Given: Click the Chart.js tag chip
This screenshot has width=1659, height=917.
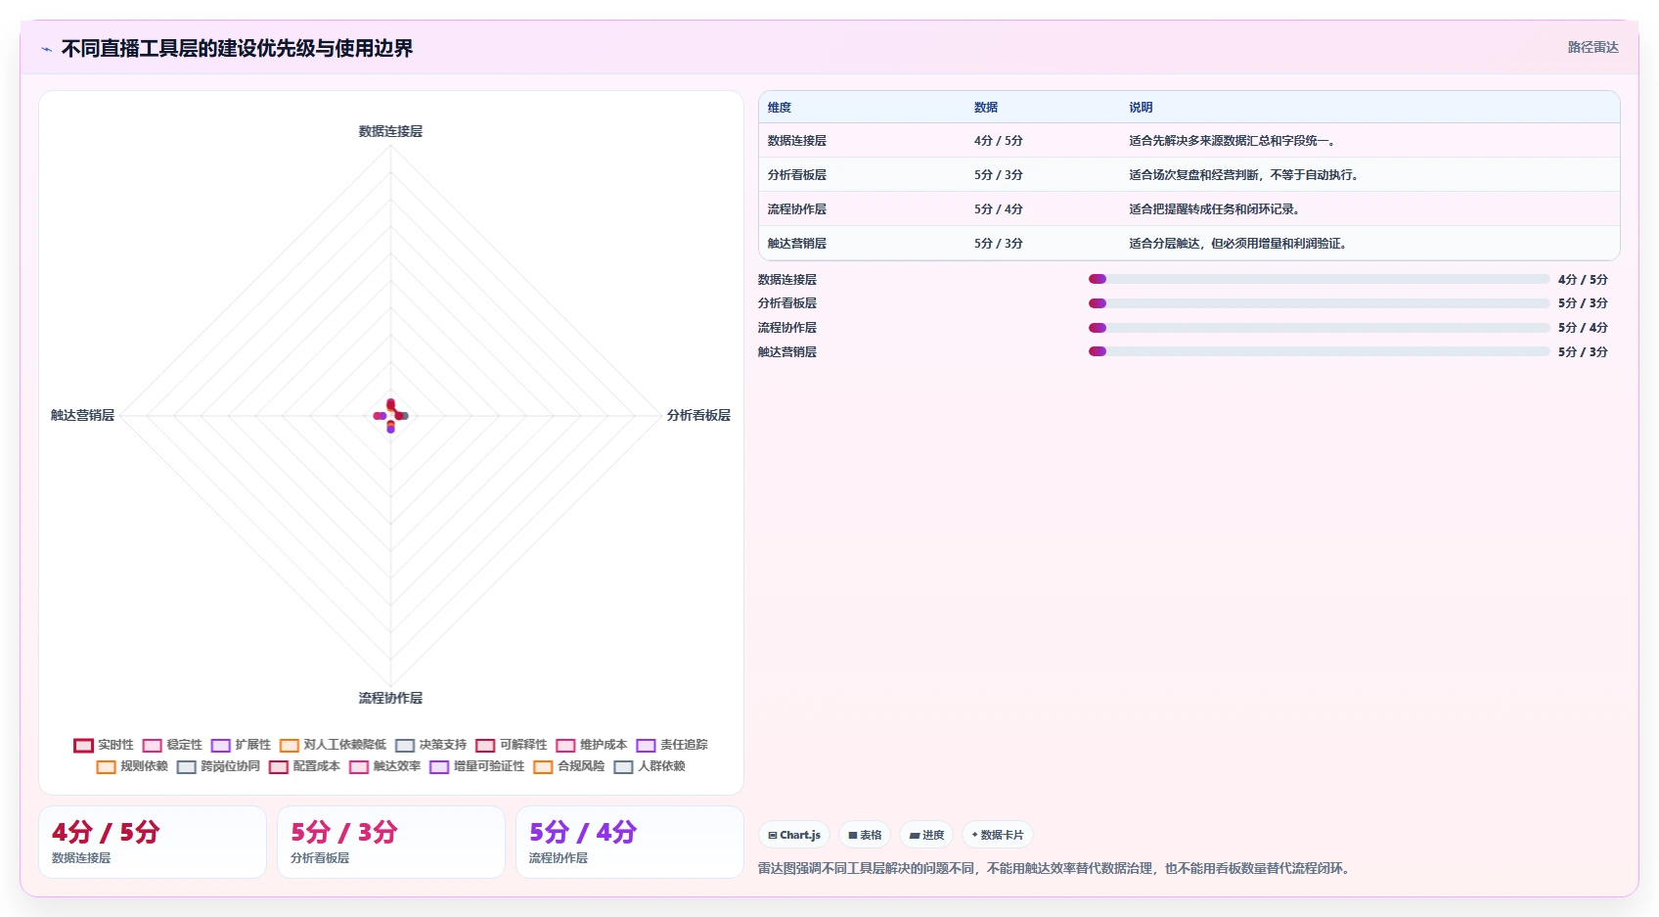Looking at the screenshot, I should 794,835.
